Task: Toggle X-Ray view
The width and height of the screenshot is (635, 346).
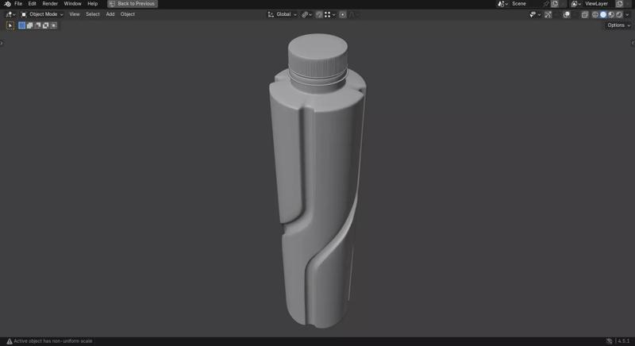Action: pos(585,14)
